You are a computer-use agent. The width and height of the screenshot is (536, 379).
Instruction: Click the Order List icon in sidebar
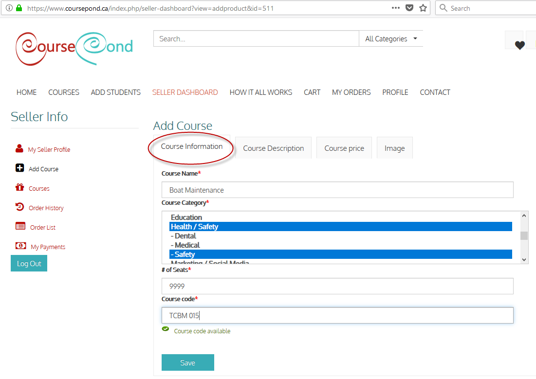[20, 227]
